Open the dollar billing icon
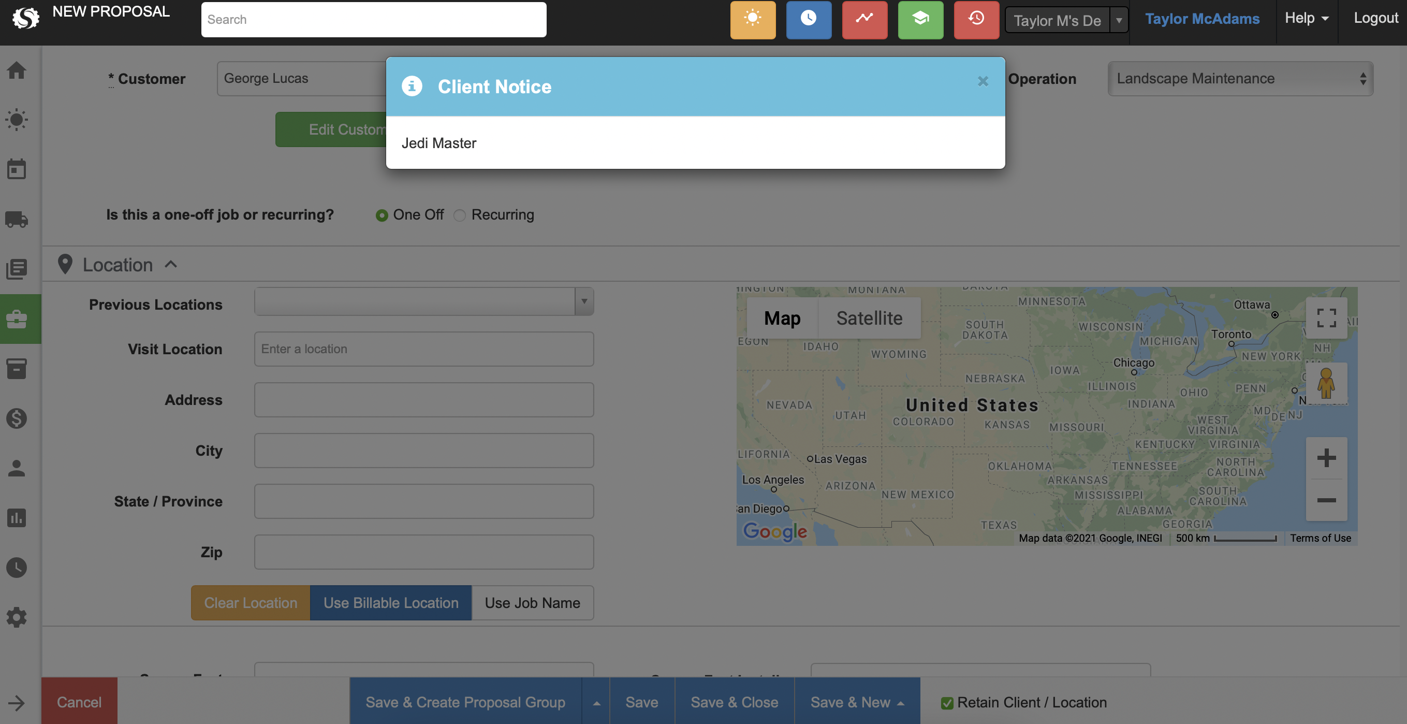1407x724 pixels. click(17, 418)
